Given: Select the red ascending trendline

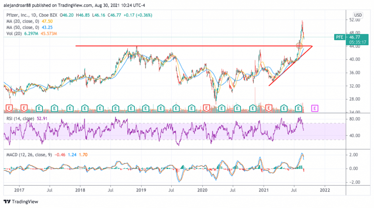Looking at the screenshot, I should pos(290,66).
